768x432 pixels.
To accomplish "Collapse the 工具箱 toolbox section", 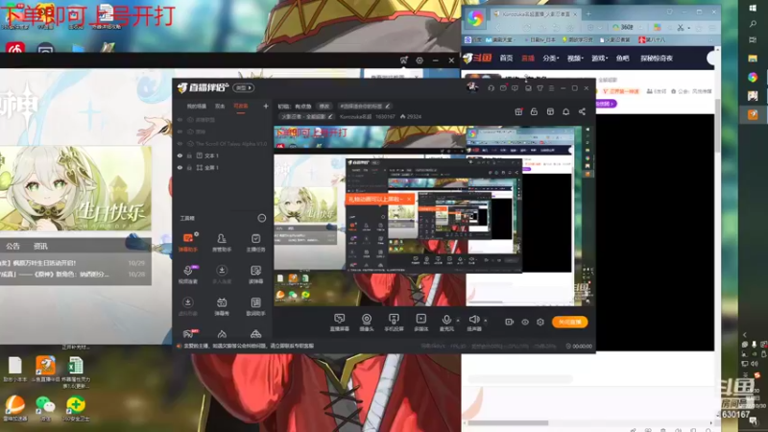I will pos(261,218).
